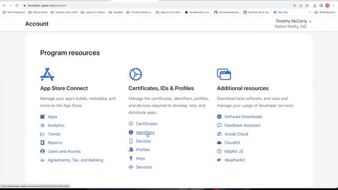The image size is (338, 190).
Task: Open the Users and Access link
Action: pos(64,151)
